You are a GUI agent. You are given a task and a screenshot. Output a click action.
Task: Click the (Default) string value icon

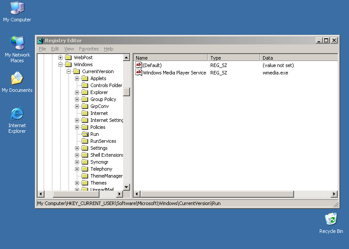coord(139,65)
